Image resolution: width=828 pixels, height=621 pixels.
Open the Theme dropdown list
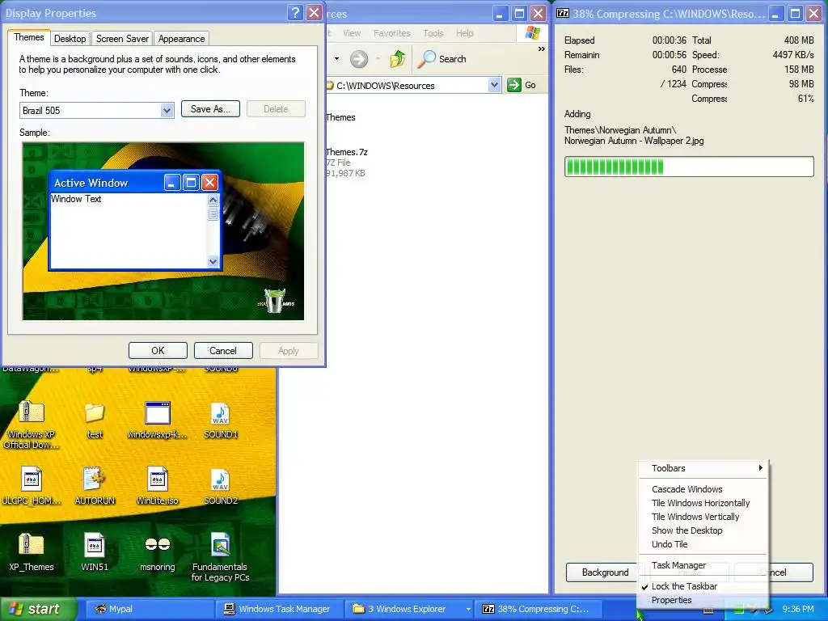point(167,110)
